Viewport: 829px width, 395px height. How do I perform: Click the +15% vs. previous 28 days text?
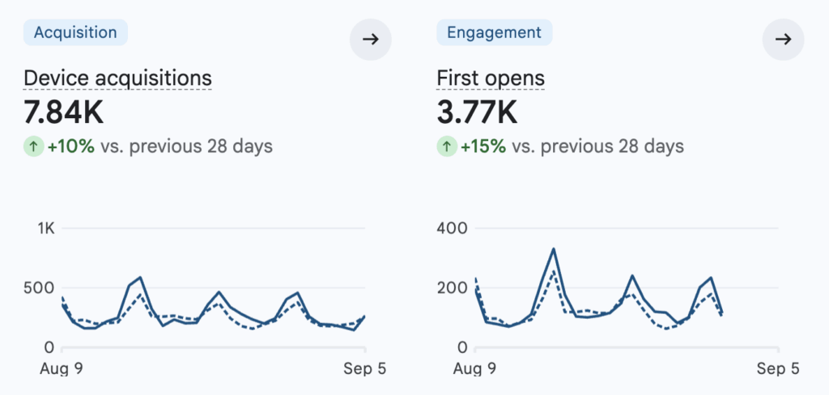572,147
